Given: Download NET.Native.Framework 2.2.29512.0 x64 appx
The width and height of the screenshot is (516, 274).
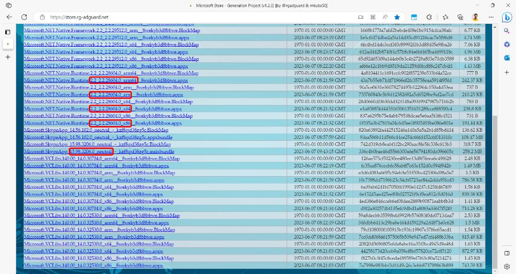Looking at the screenshot, I should [106, 52].
